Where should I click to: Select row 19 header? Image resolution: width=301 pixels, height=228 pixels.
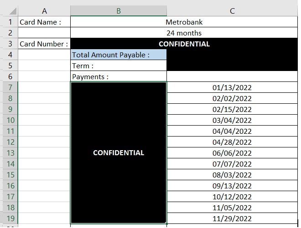10,218
